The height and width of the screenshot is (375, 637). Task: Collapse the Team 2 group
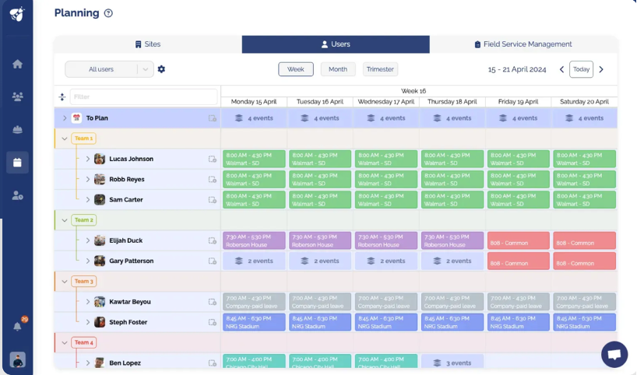(64, 220)
